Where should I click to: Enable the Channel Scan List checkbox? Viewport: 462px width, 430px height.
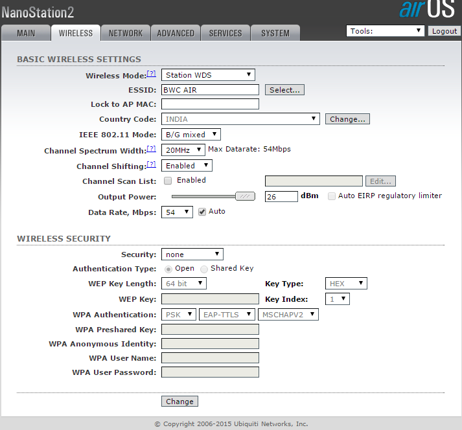coord(168,181)
